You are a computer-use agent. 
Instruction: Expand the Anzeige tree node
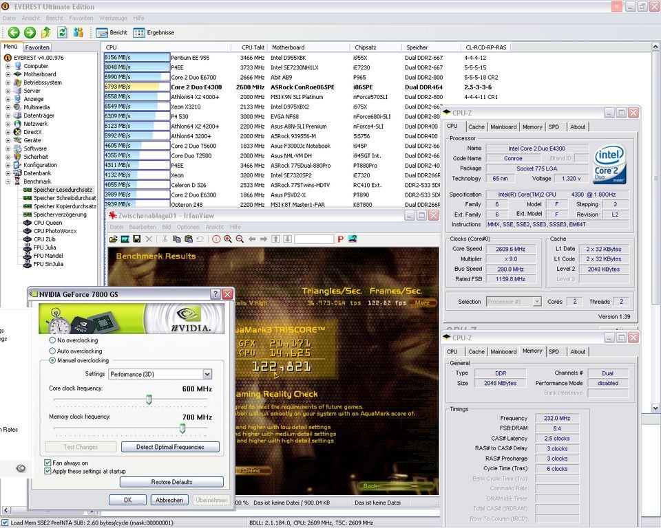click(x=8, y=99)
